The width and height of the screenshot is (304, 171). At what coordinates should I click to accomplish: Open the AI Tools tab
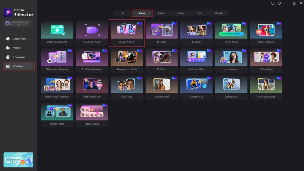click(218, 13)
